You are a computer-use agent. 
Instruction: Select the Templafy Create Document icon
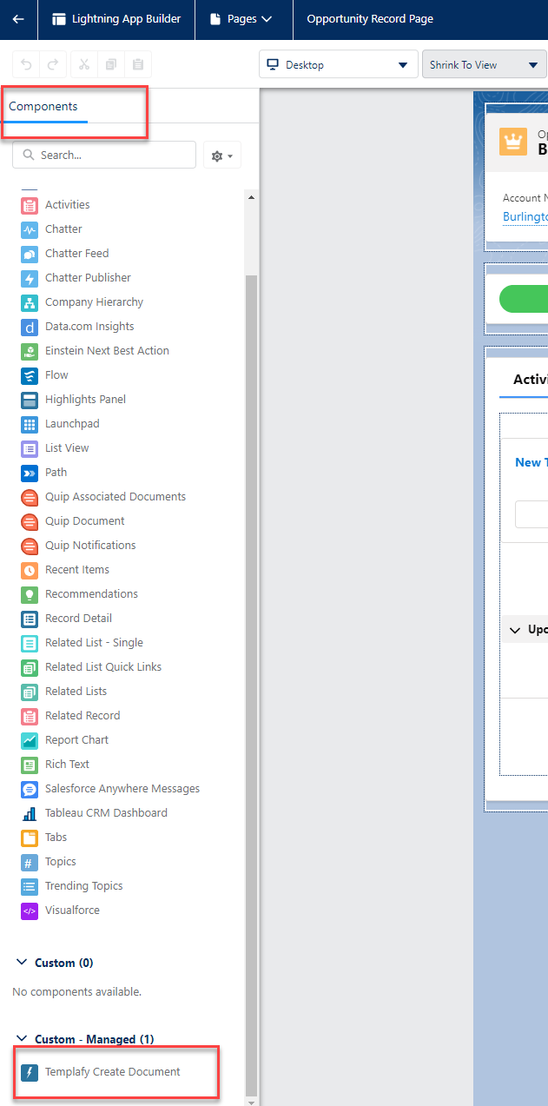pyautogui.click(x=30, y=1072)
